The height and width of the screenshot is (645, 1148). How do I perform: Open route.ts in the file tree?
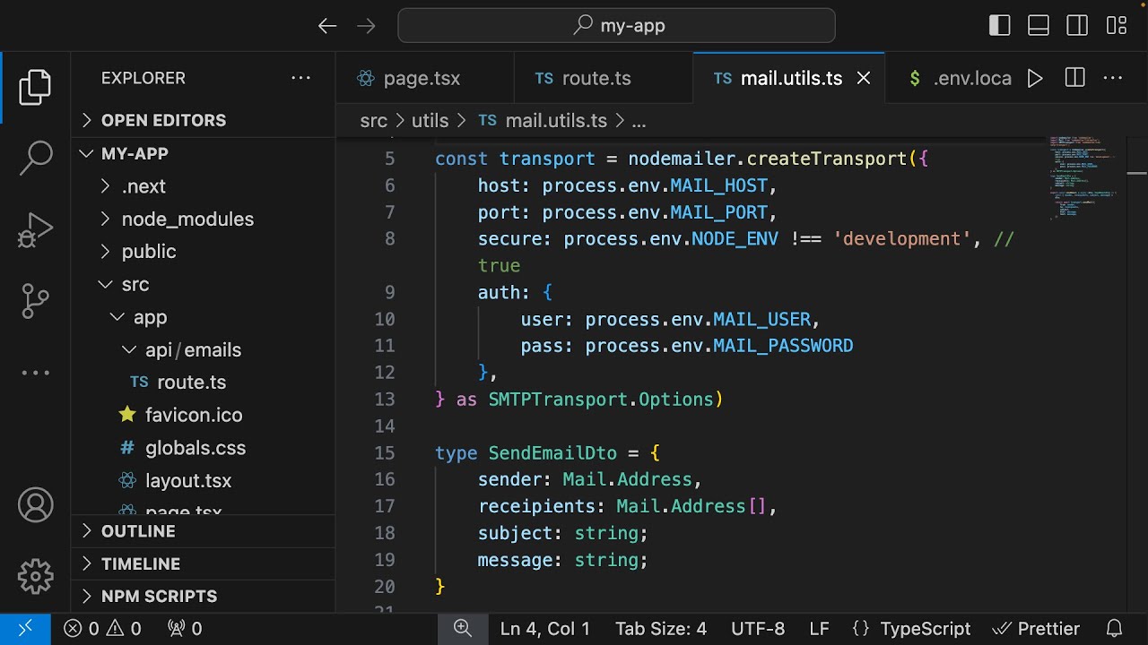[203, 383]
